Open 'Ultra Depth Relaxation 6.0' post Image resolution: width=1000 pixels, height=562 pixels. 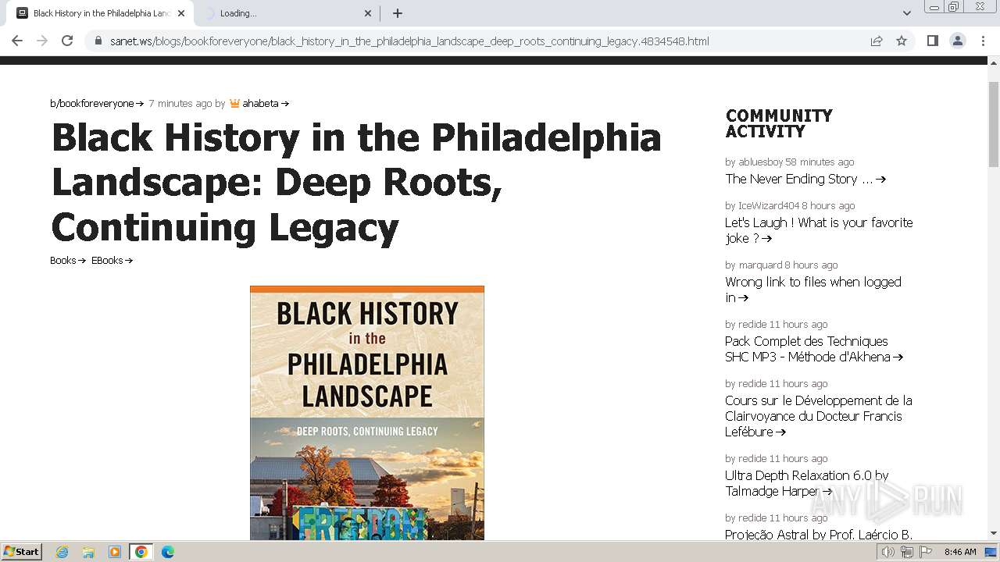807,483
